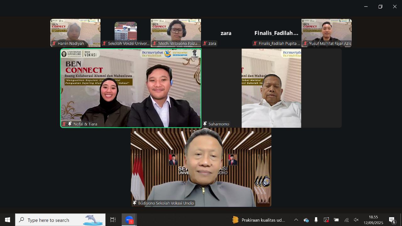
Task: Click the Type here to search box
Action: click(60, 220)
